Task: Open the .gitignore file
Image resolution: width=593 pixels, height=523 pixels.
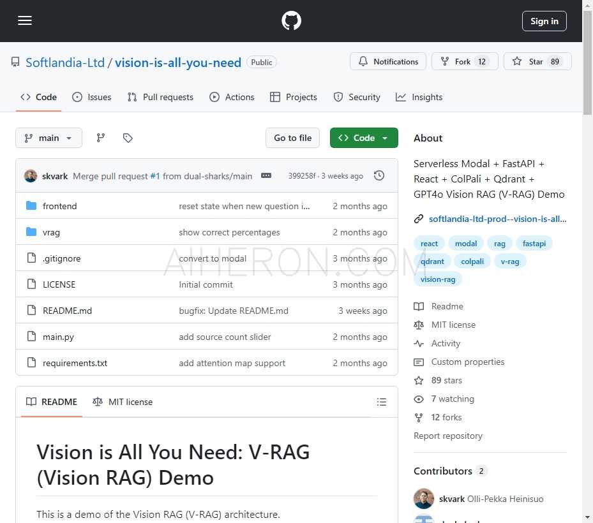Action: pos(62,258)
